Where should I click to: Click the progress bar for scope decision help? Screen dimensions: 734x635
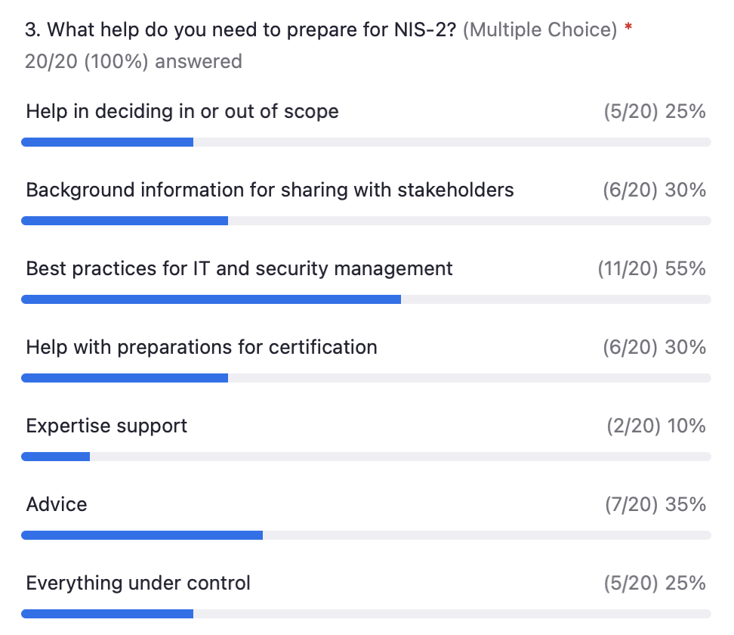point(366,142)
